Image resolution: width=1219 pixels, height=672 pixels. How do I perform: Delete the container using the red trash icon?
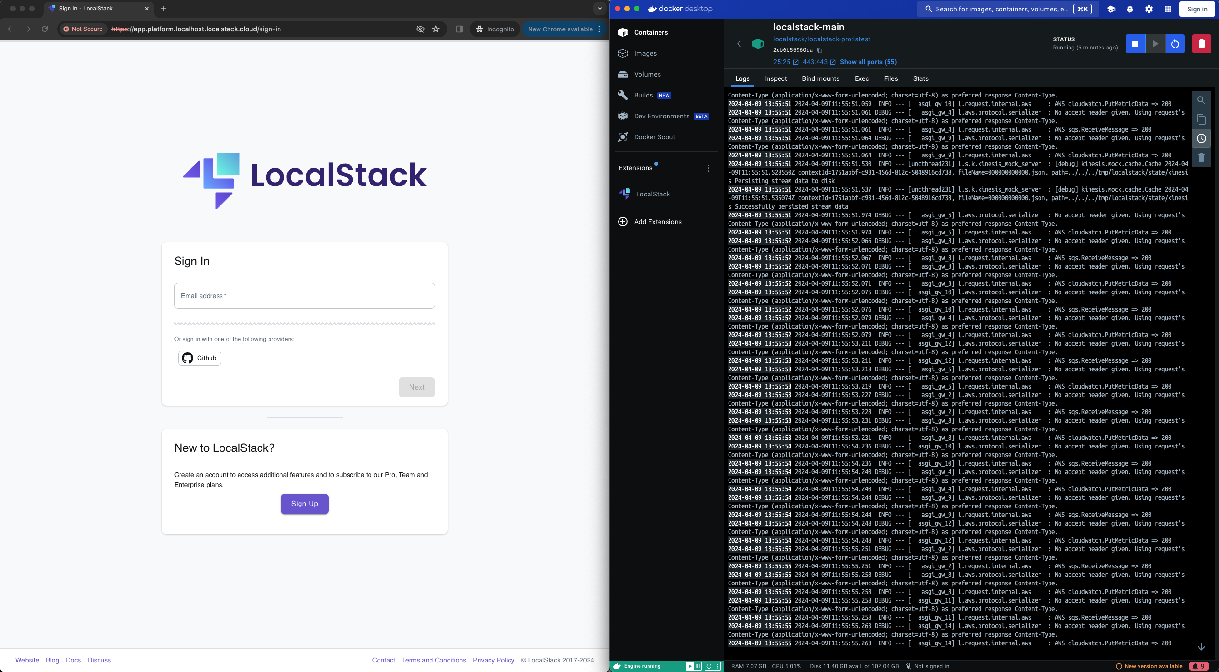pos(1202,43)
